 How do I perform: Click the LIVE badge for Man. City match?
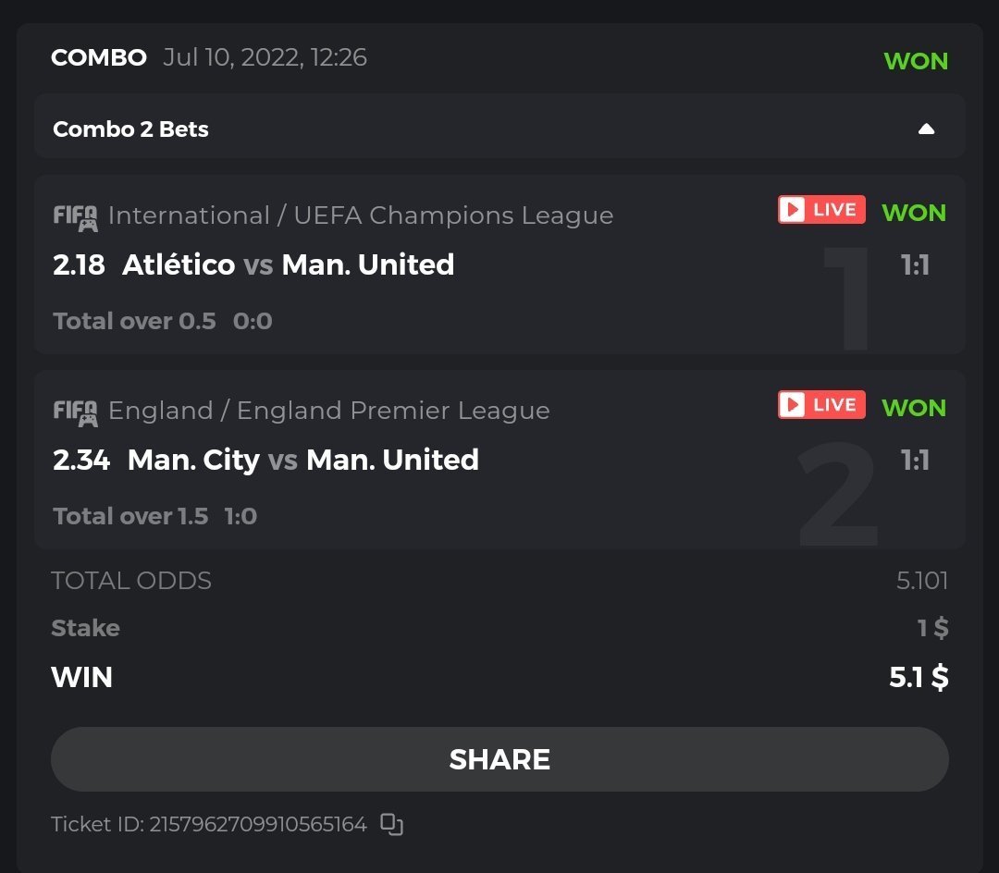tap(821, 405)
